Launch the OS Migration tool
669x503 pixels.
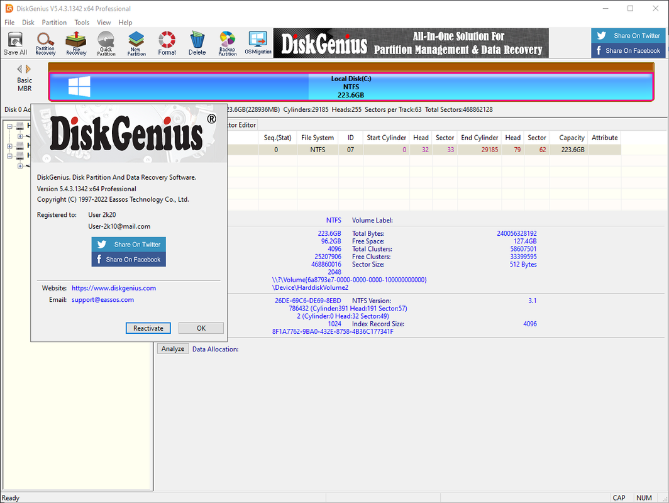tap(258, 43)
